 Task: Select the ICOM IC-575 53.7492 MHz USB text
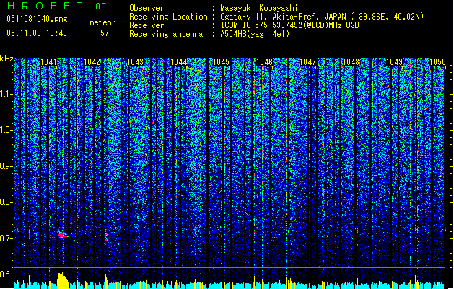pyautogui.click(x=289, y=25)
